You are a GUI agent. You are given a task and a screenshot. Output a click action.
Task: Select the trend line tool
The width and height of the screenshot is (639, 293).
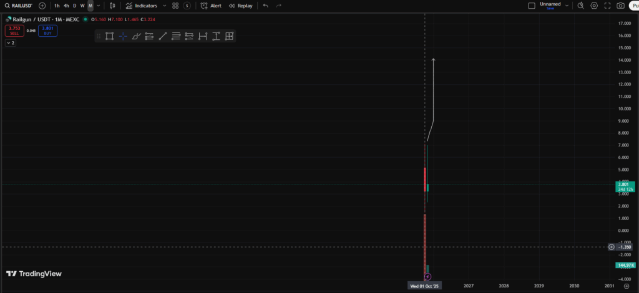pyautogui.click(x=163, y=36)
